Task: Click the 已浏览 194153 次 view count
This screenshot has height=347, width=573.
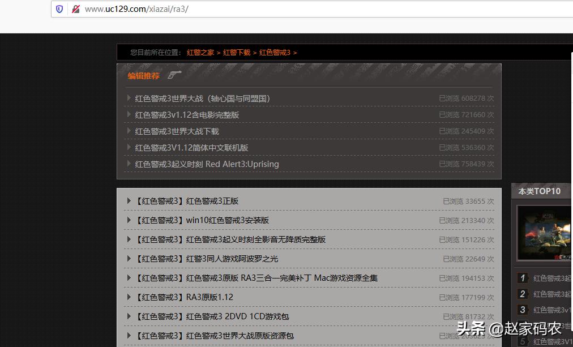Action: coord(467,279)
